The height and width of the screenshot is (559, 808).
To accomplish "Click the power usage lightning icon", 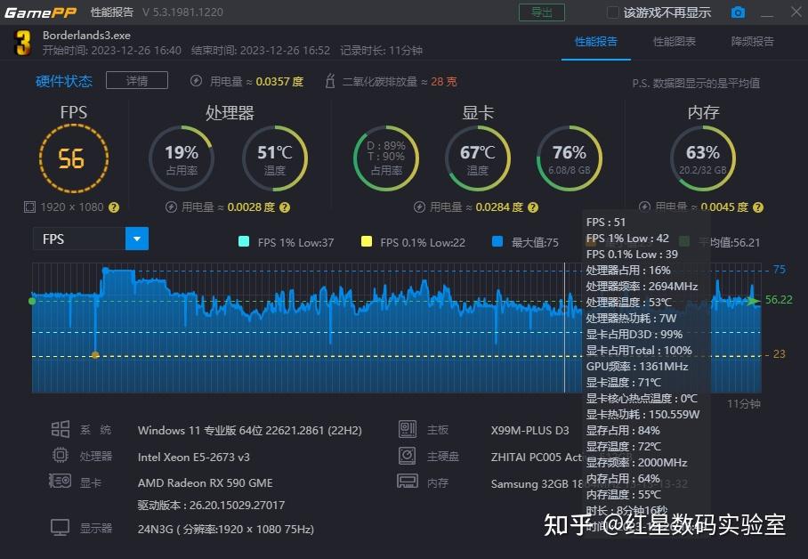I will tap(196, 81).
